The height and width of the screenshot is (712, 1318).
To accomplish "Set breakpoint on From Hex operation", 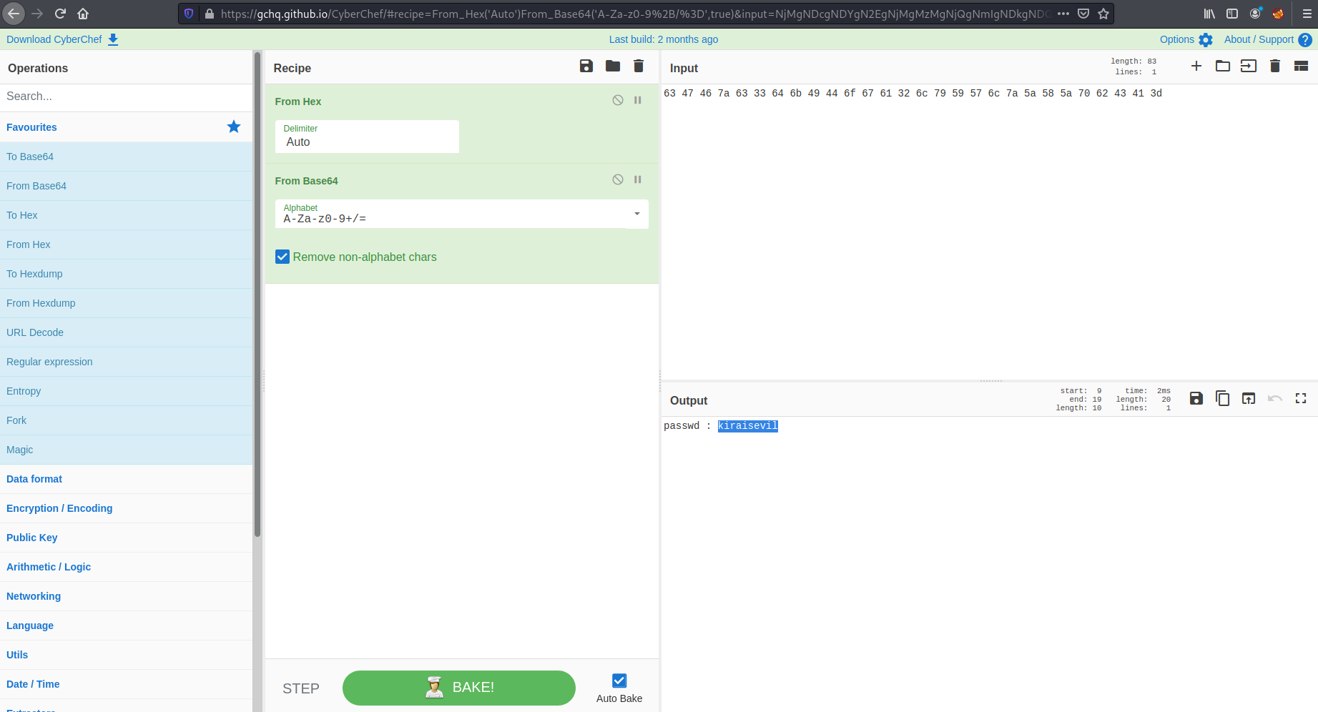I will coord(638,101).
